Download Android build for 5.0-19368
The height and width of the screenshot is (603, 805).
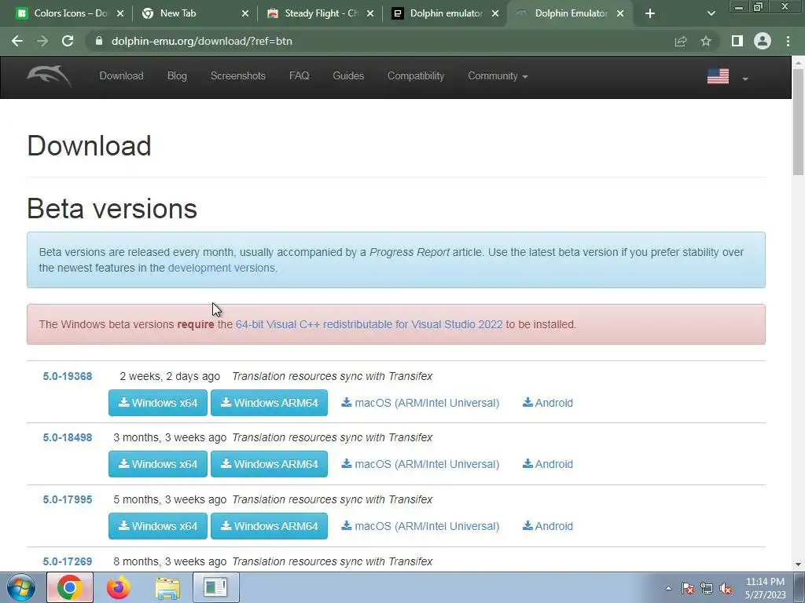point(548,403)
